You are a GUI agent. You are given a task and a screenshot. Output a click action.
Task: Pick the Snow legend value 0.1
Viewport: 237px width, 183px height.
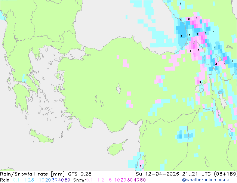89,180
